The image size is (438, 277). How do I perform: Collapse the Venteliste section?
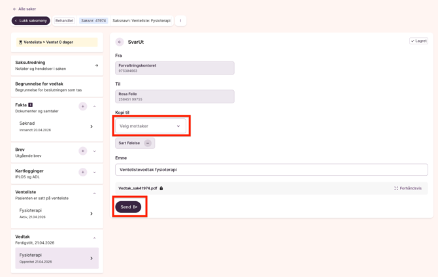[x=95, y=193]
